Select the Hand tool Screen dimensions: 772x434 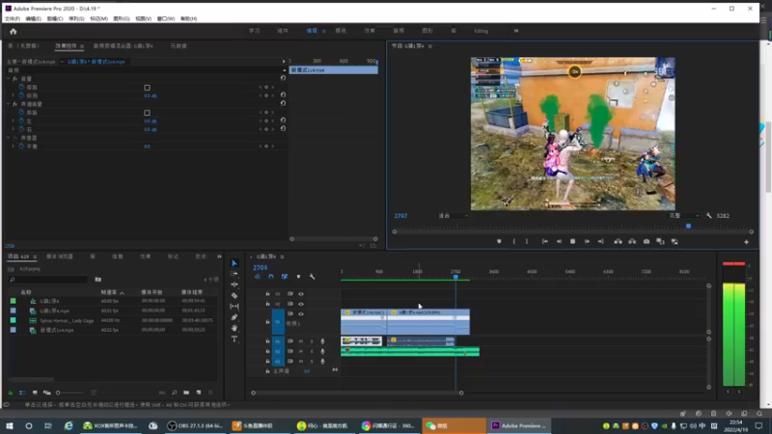(x=234, y=328)
